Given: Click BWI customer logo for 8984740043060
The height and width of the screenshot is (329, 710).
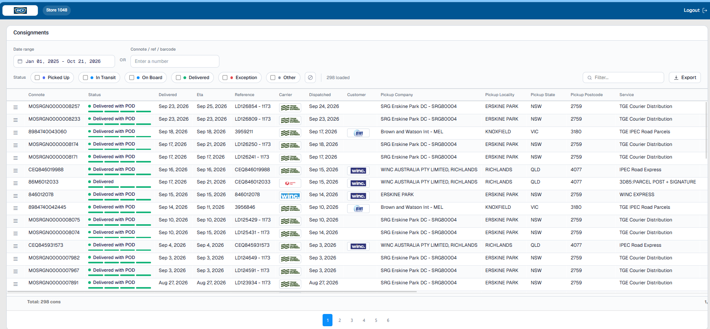Looking at the screenshot, I should [358, 133].
